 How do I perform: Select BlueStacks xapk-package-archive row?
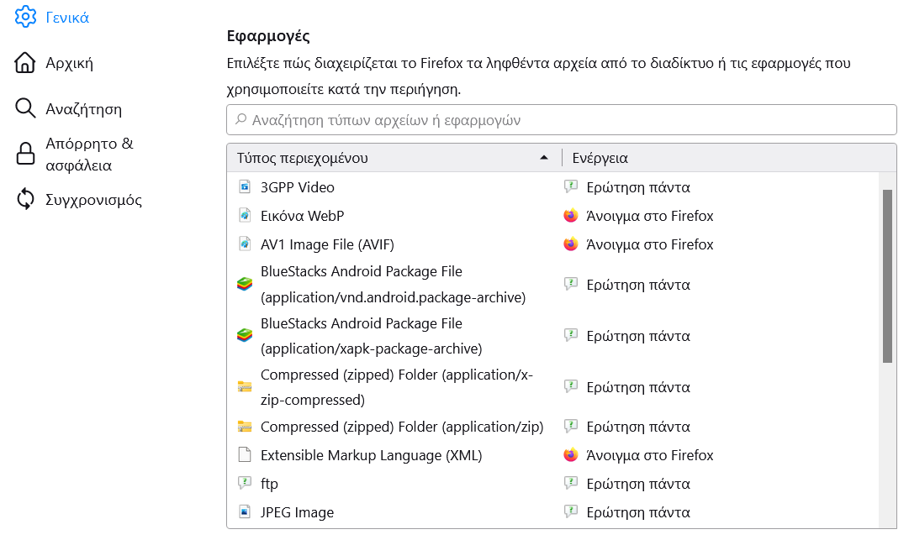pos(553,336)
